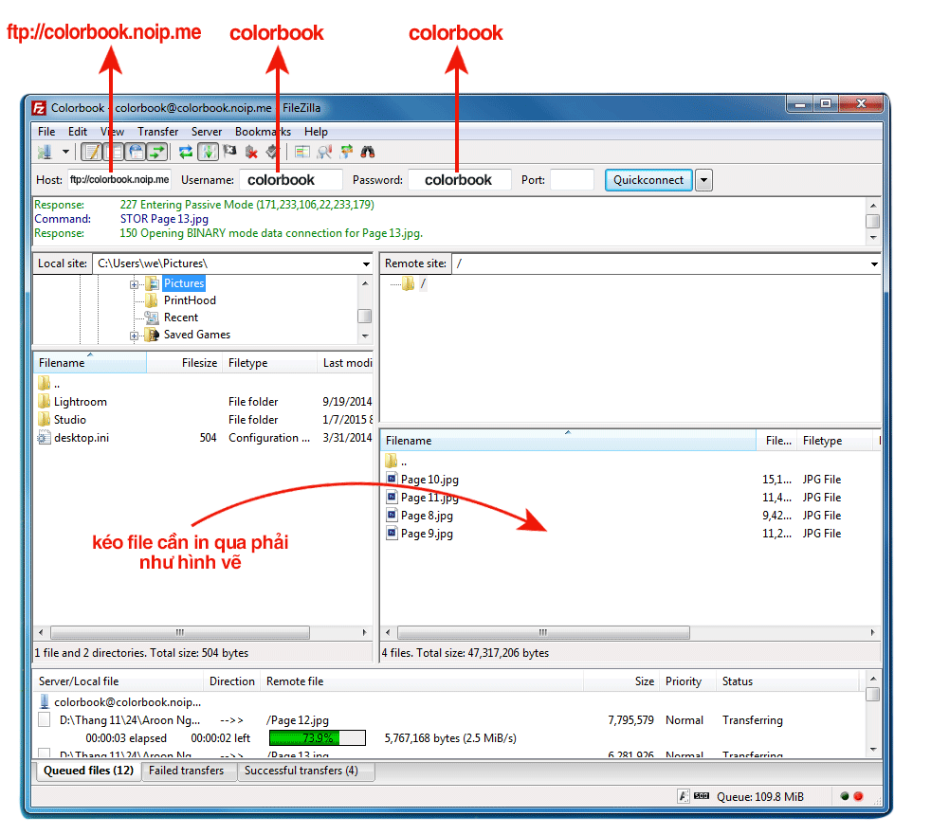The width and height of the screenshot is (931, 835).
Task: Open the Bookmarks menu
Action: pyautogui.click(x=263, y=132)
